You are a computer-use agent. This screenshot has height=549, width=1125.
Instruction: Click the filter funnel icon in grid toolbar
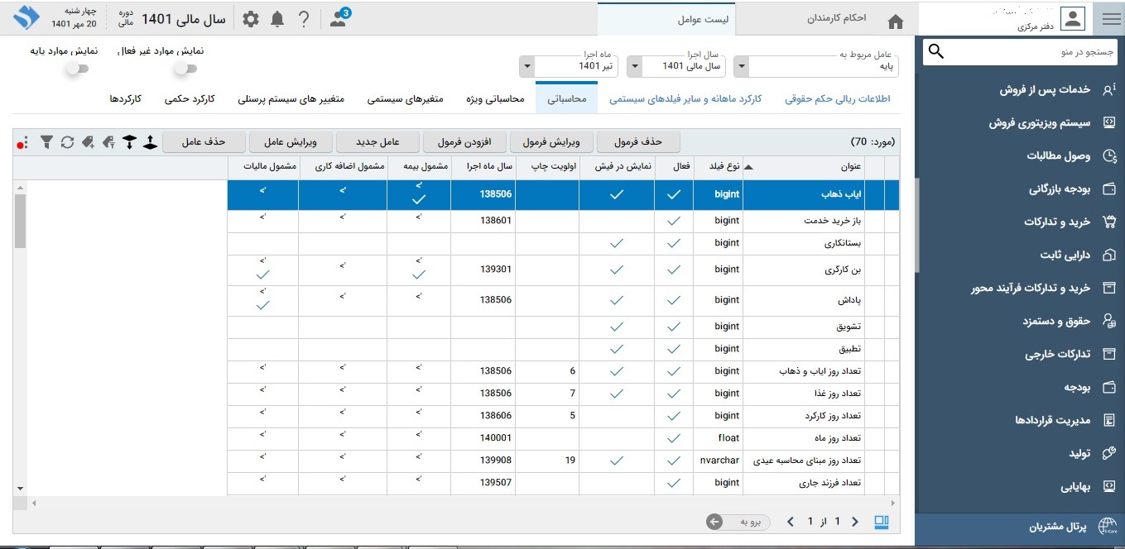click(x=46, y=142)
